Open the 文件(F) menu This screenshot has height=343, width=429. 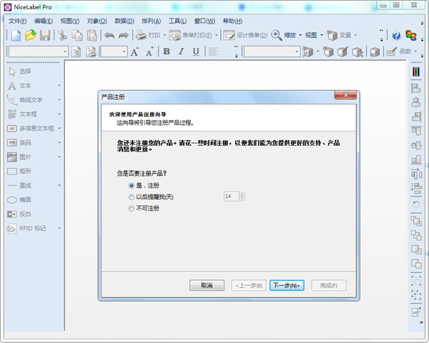[17, 21]
